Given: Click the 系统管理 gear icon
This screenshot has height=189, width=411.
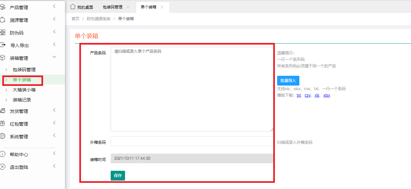Looking at the screenshot, I should pos(2,136).
